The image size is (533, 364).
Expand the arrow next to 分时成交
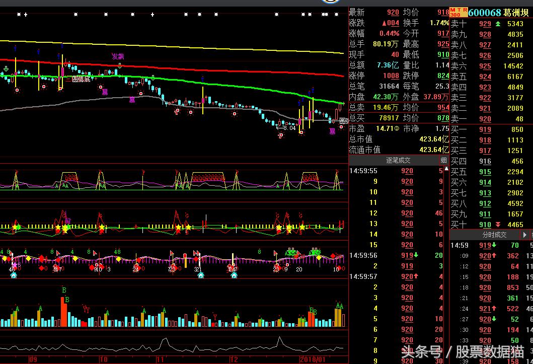(524, 235)
